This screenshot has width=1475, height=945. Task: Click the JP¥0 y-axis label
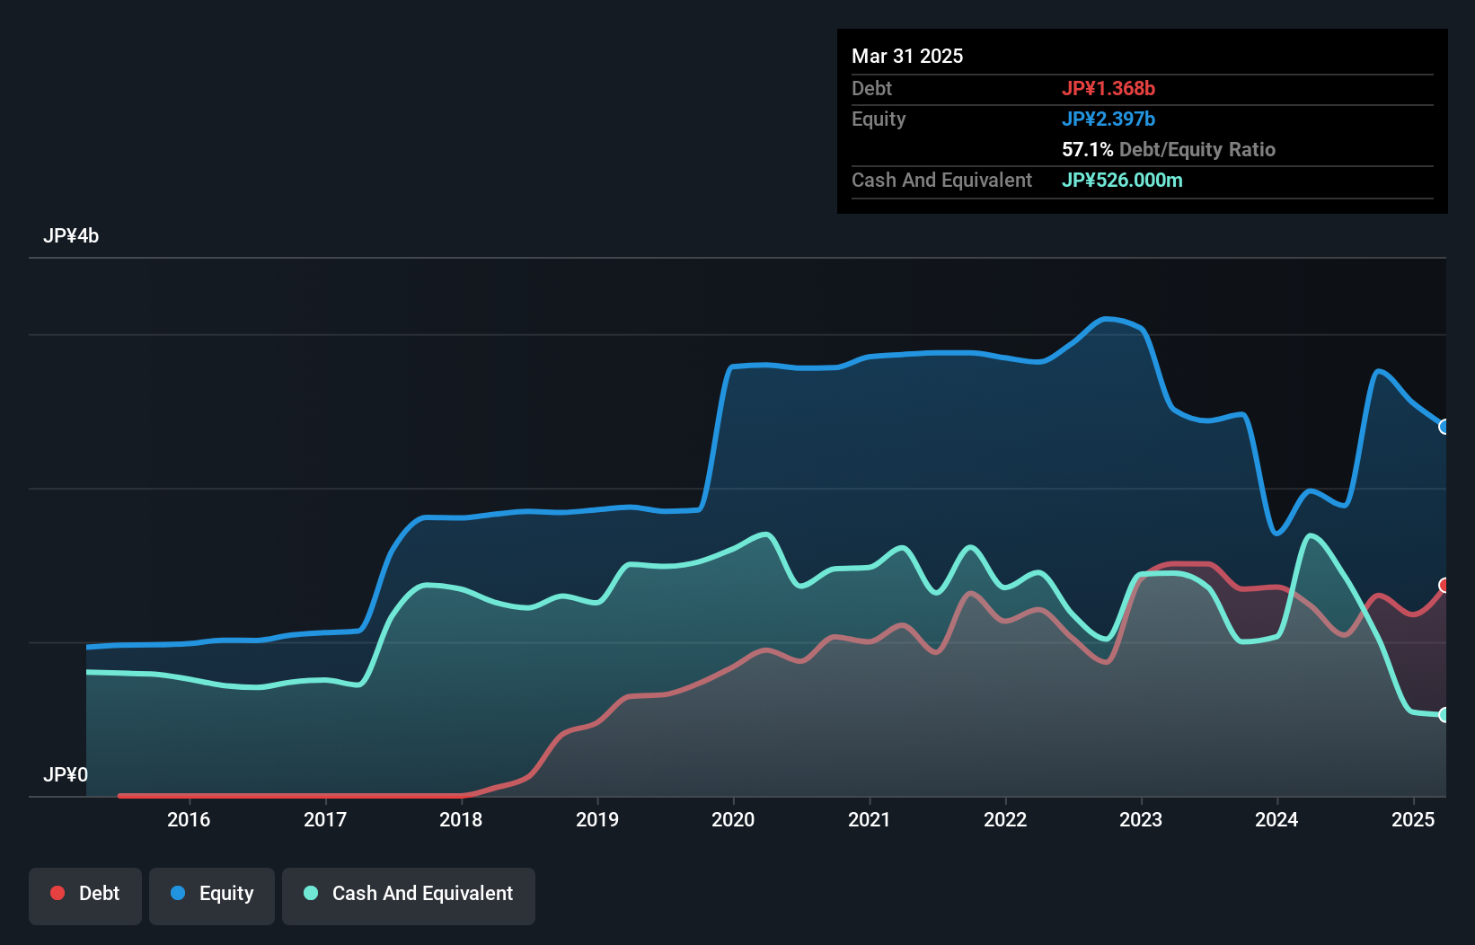click(66, 775)
